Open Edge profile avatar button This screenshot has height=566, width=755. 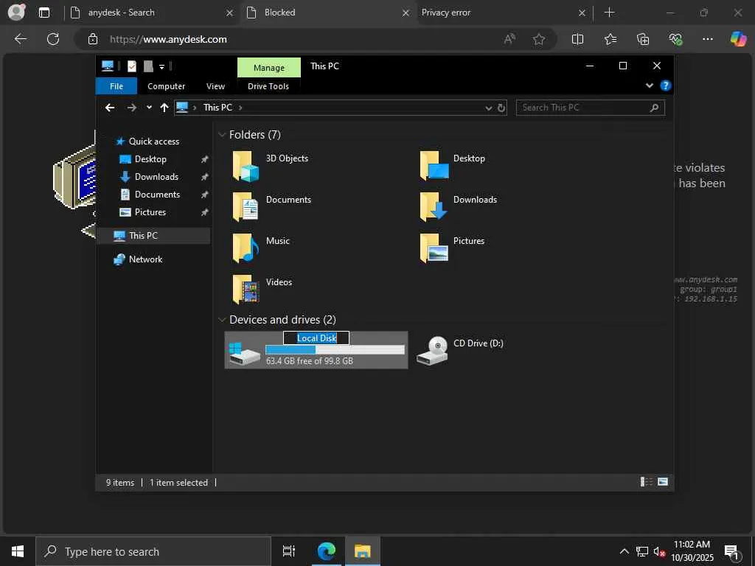[x=16, y=13]
